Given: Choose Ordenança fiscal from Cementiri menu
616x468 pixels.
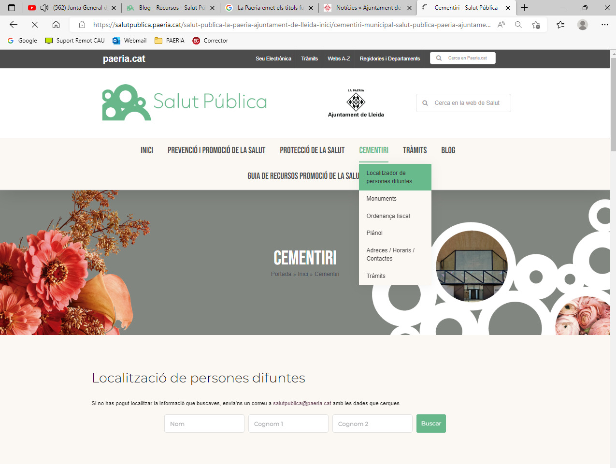Looking at the screenshot, I should (x=388, y=216).
